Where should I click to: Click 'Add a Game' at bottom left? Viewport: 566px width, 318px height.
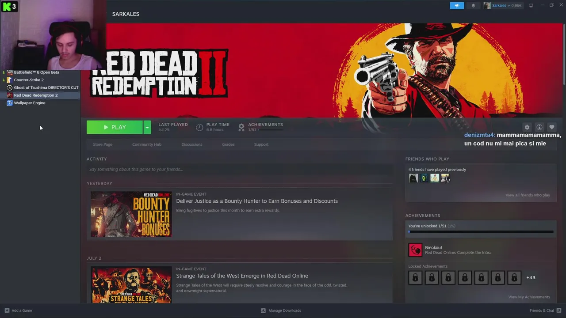[x=22, y=310]
